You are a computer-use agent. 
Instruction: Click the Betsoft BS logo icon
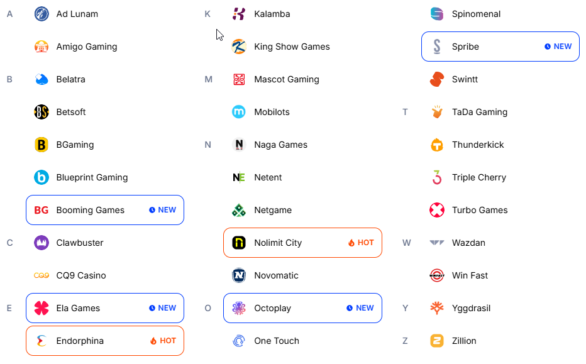pos(41,112)
